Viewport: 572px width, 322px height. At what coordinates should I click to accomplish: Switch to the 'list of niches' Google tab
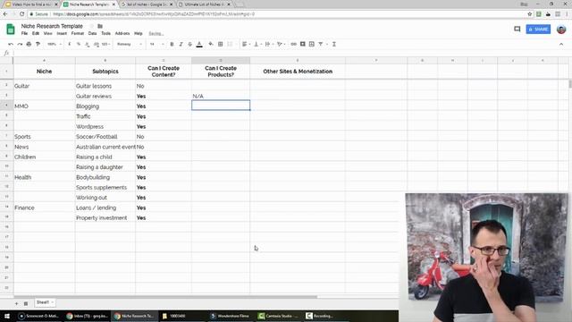tap(147, 4)
